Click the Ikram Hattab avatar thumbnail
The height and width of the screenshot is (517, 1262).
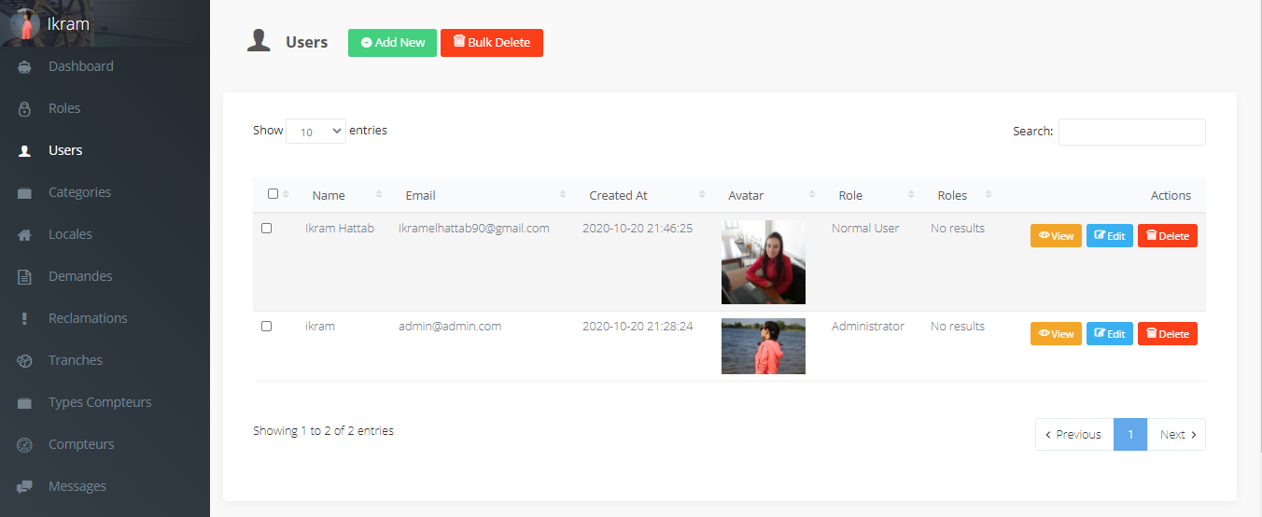click(763, 262)
